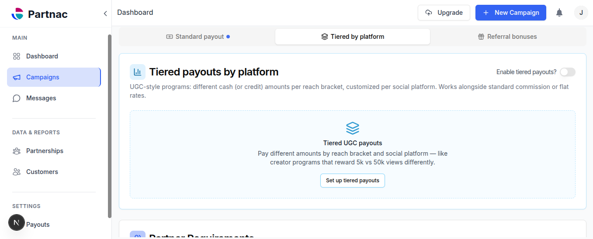The width and height of the screenshot is (593, 239).
Task: Click the Partnerships people icon
Action: [x=17, y=151]
